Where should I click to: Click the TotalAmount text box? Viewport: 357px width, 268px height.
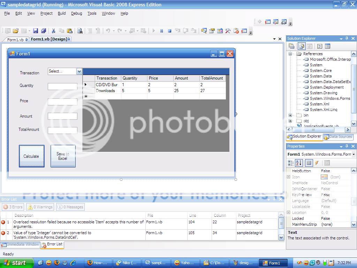click(x=62, y=131)
